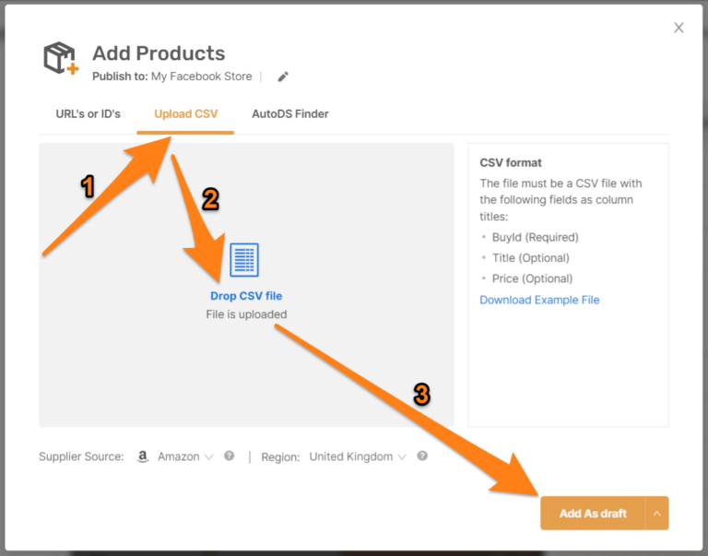This screenshot has width=708, height=556.
Task: Open the AutoDS Finder tab
Action: tap(290, 113)
